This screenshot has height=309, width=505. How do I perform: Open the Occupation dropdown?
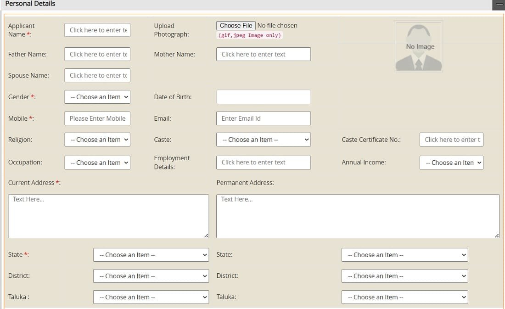coord(97,163)
